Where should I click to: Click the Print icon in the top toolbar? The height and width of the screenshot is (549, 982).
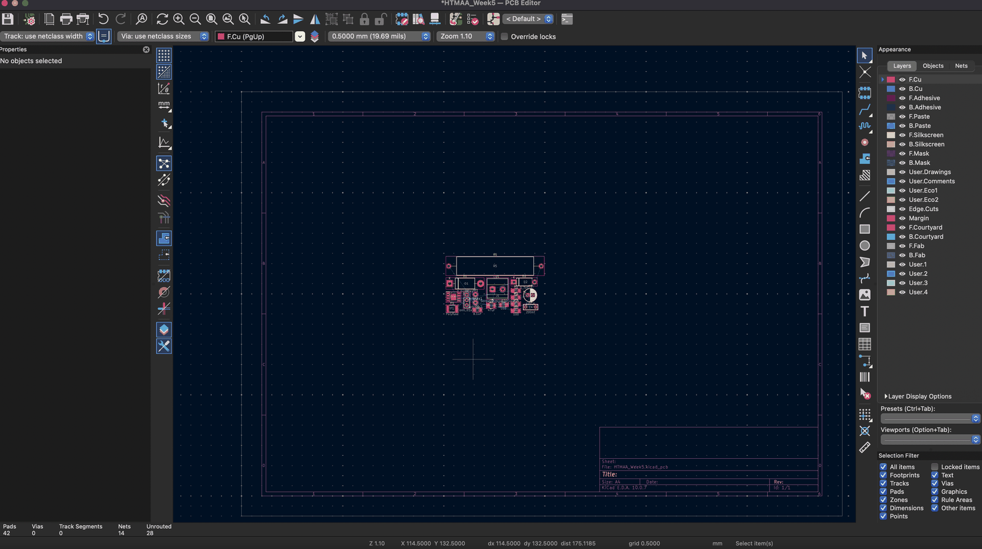click(x=66, y=19)
